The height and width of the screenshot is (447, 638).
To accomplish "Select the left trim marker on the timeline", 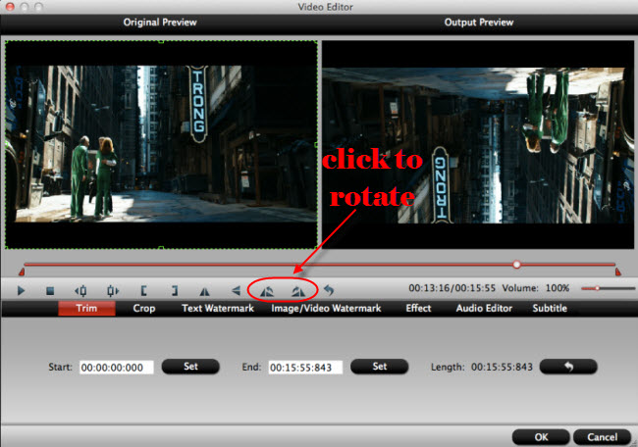I will point(22,272).
